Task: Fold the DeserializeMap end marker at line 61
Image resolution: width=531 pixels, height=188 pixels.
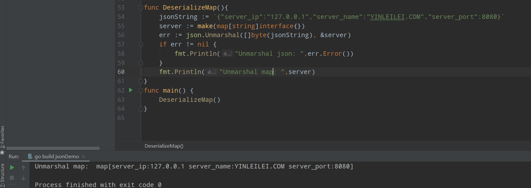Action: pyautogui.click(x=141, y=81)
